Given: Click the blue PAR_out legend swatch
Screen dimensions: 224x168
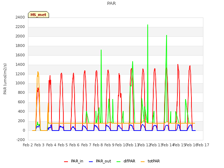Looking at the screenshot, I should click(x=91, y=162).
